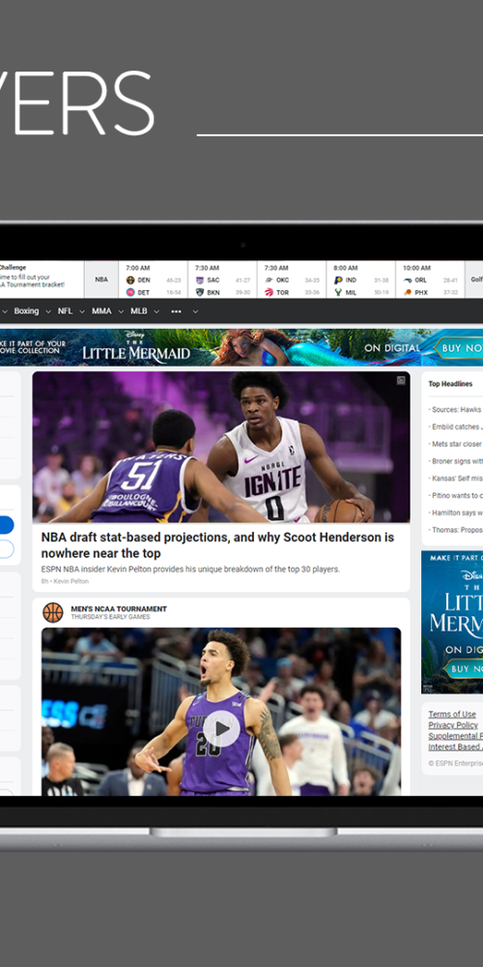Click the Kevin Pelton author byline
Viewport: 483px width, 967px height.
[x=71, y=581]
